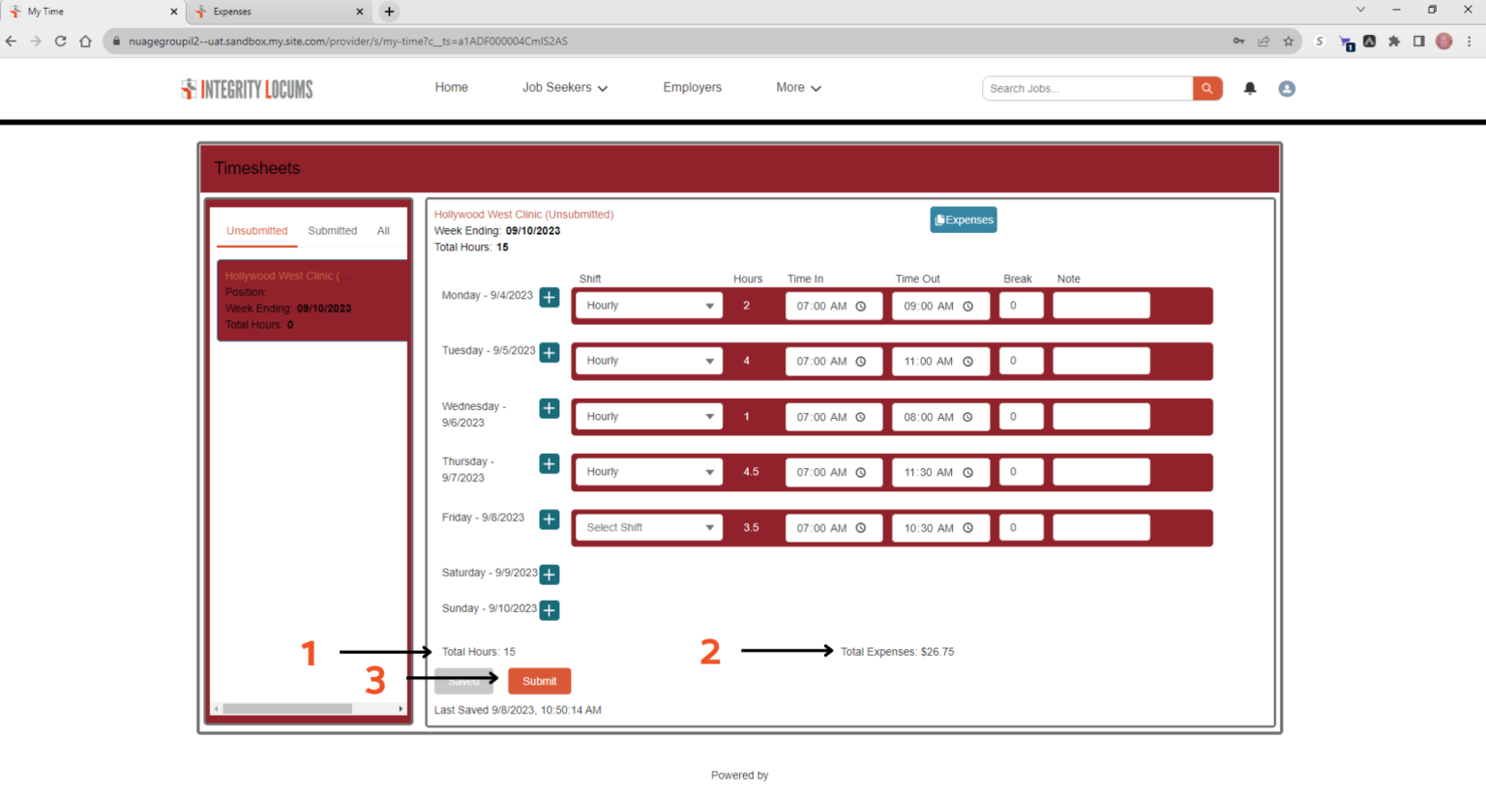
Task: Reload the page with browser refresh button
Action: (x=60, y=41)
